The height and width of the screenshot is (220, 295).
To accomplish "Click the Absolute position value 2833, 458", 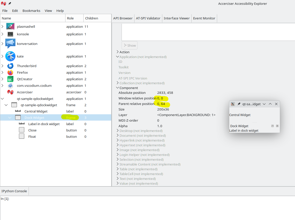I will point(165,93).
